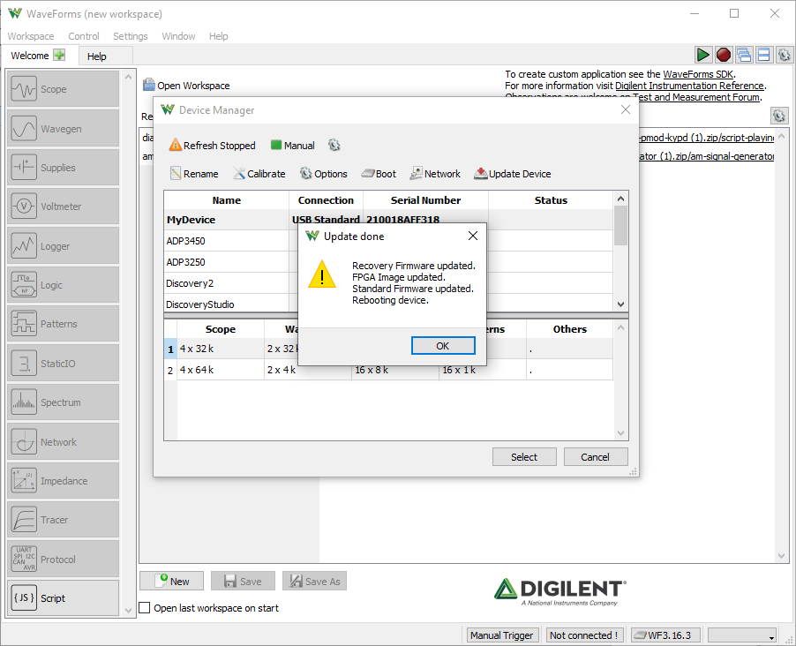
Task: Open device Options in Device Manager
Action: pyautogui.click(x=323, y=174)
